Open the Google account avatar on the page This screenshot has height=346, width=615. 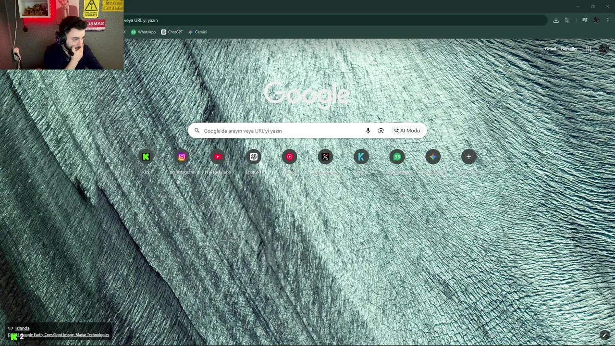(x=604, y=49)
